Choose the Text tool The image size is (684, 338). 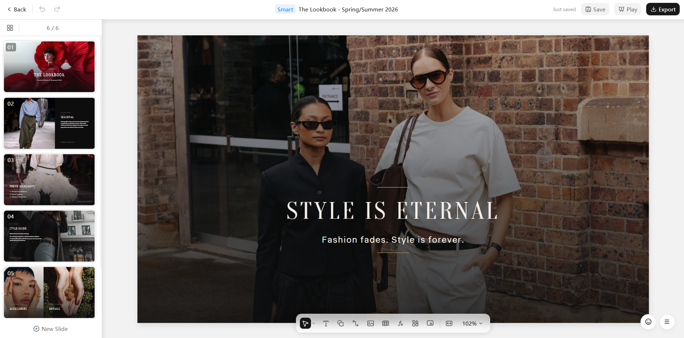coord(326,323)
